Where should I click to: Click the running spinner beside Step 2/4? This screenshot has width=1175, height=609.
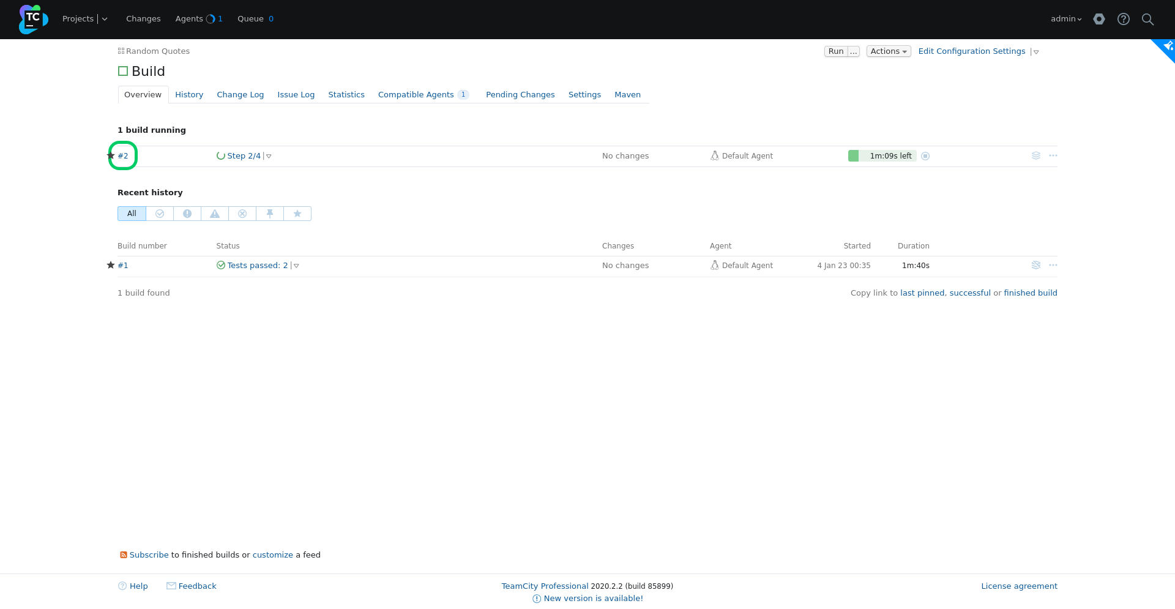click(221, 155)
